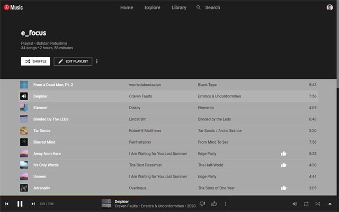Select Blinded By The LEDs title
This screenshot has height=212, width=339.
51,119
